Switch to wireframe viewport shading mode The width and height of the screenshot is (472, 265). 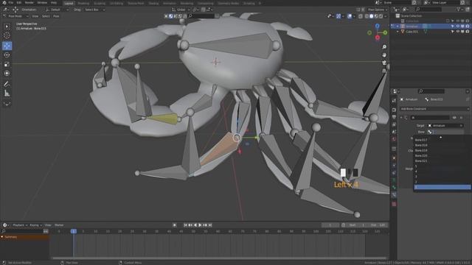pyautogui.click(x=367, y=16)
